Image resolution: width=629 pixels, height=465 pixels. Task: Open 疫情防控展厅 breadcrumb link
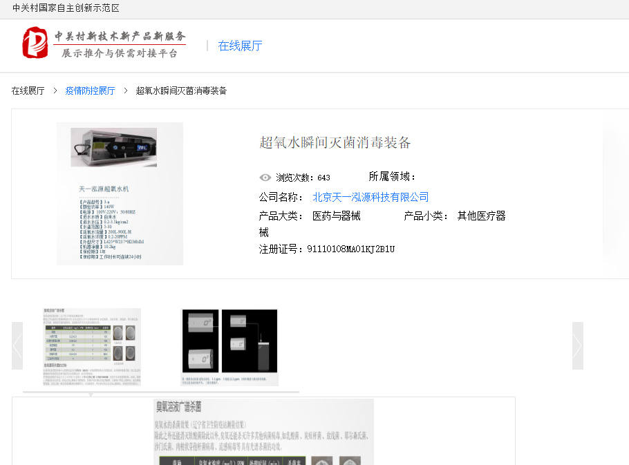point(91,91)
